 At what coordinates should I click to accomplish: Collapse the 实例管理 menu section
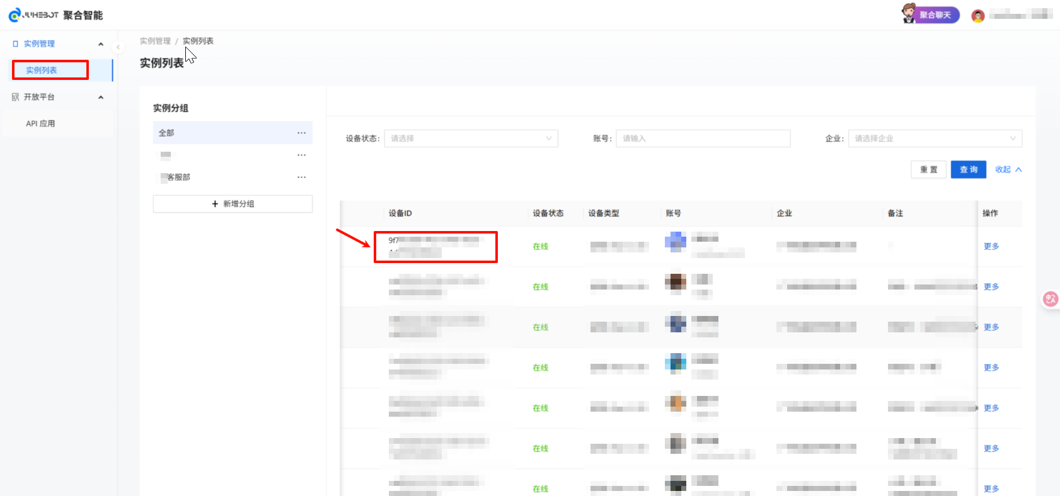pos(101,44)
